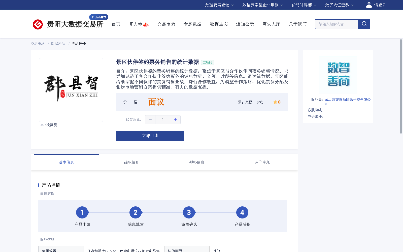Click the search magnifier button
Screen dimensions: 403x252
point(364,24)
